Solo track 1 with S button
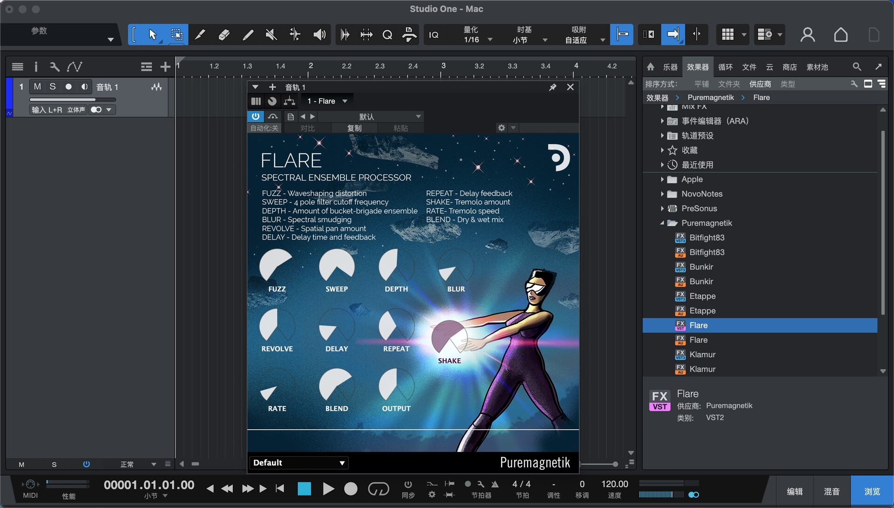Image resolution: width=894 pixels, height=508 pixels. pyautogui.click(x=53, y=87)
